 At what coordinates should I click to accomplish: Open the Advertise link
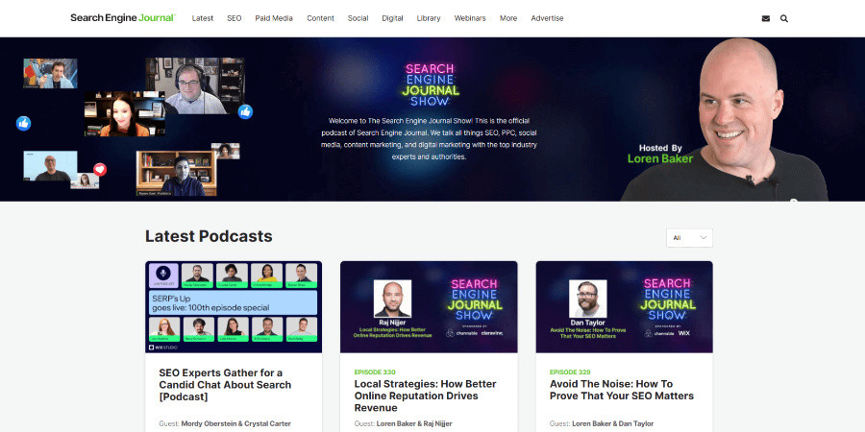(x=547, y=18)
